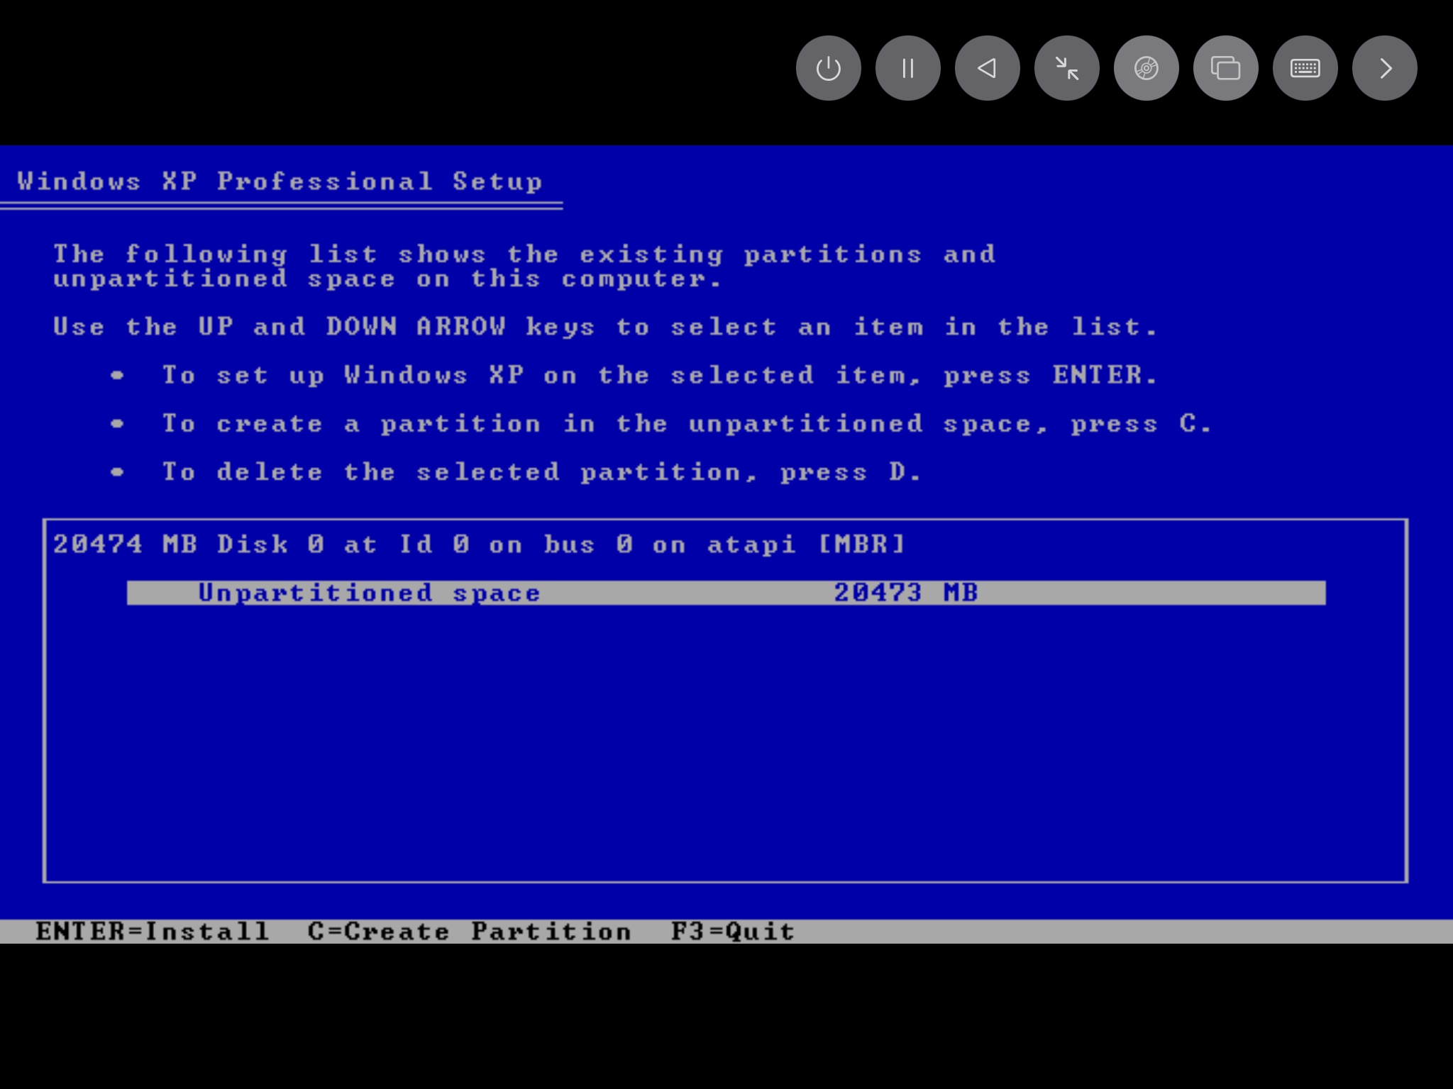
Task: Select the Unpartitioned space row
Action: pyautogui.click(x=726, y=593)
